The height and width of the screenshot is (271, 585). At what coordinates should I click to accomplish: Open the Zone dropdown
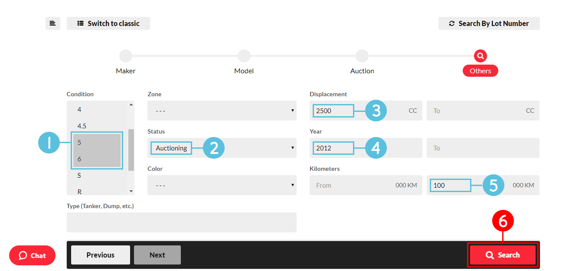222,111
